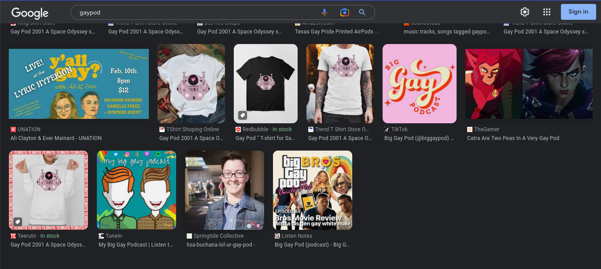Open music tracks, songs tagged gaypod link
The image size is (601, 269).
pos(447,32)
